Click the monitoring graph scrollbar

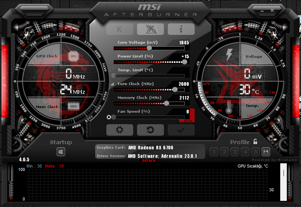pos(283,182)
